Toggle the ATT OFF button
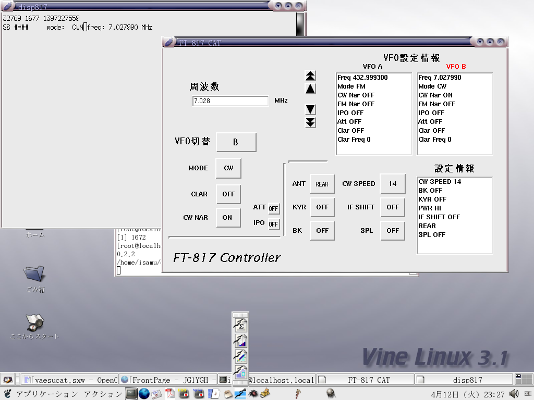The width and height of the screenshot is (534, 400). 273,208
